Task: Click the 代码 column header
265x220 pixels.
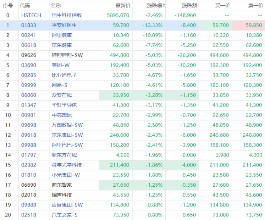Action: [x=25, y=6]
